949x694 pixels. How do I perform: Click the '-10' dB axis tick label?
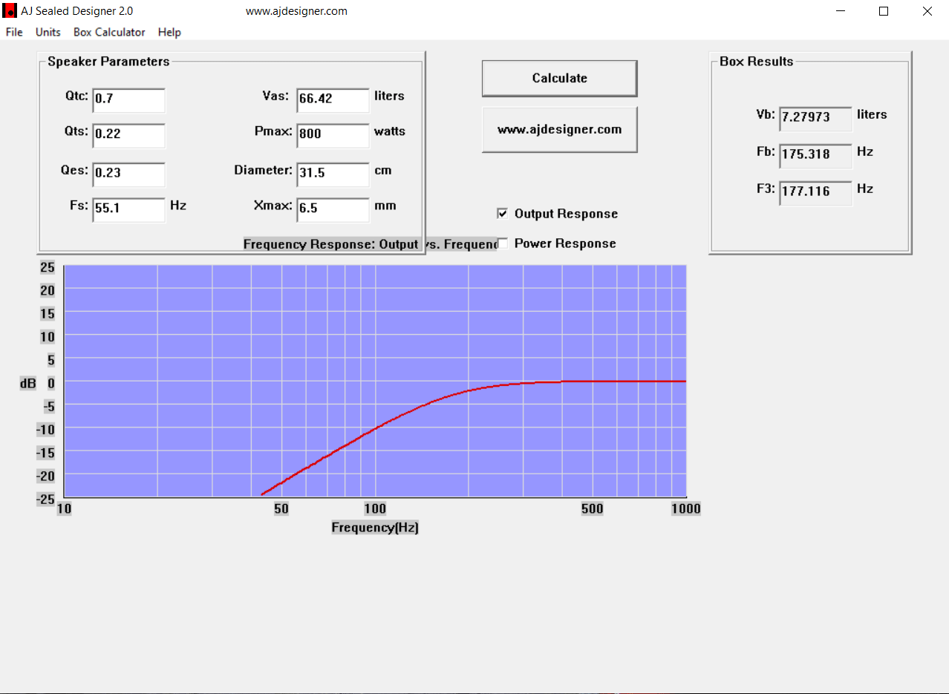pos(46,429)
